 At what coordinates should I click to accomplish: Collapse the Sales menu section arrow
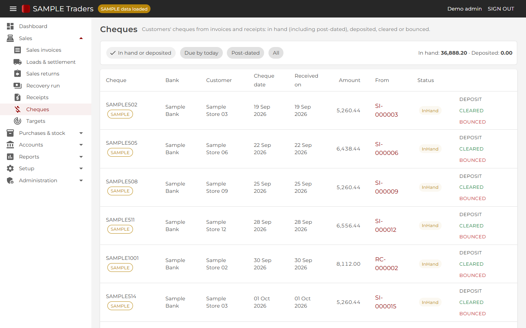tap(81, 38)
